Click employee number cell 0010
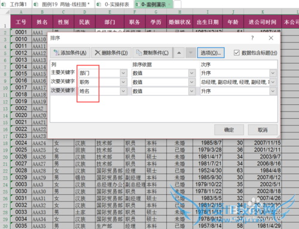The image size is (299, 229). point(21,39)
